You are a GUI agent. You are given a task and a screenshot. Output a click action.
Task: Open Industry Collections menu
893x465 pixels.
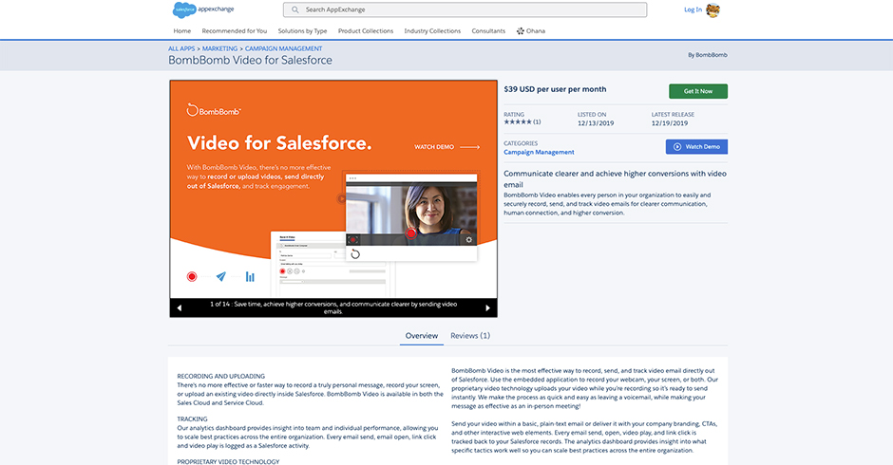432,31
